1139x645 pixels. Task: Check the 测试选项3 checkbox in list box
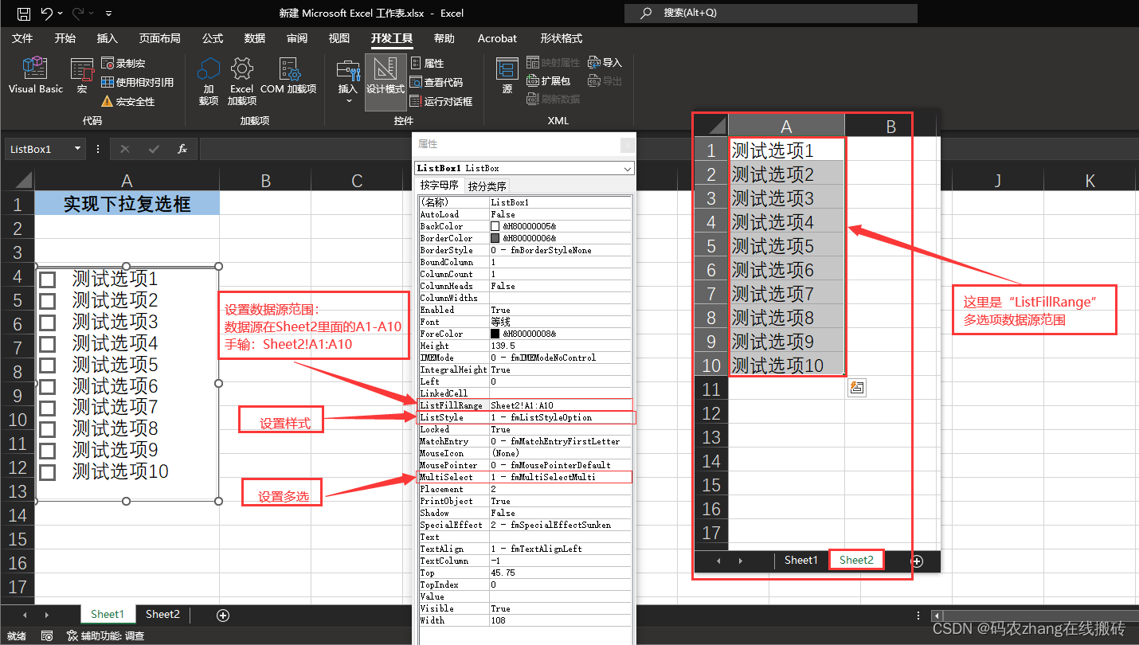[x=48, y=322]
